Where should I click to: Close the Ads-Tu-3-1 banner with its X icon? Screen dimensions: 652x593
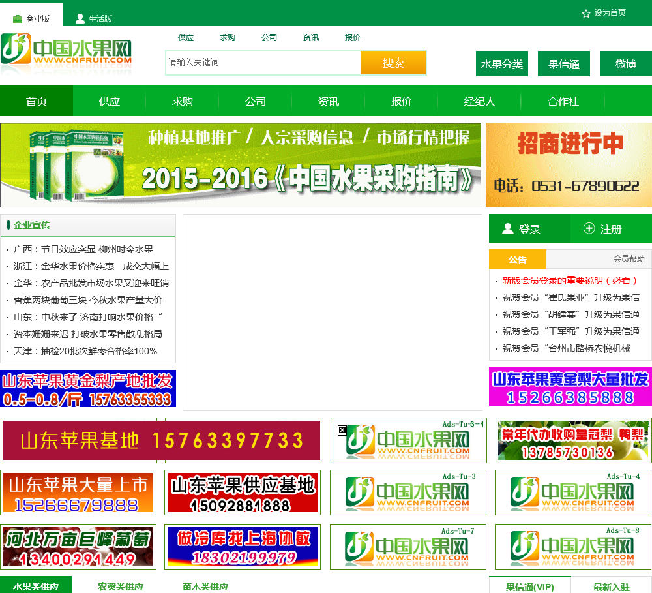pos(342,431)
